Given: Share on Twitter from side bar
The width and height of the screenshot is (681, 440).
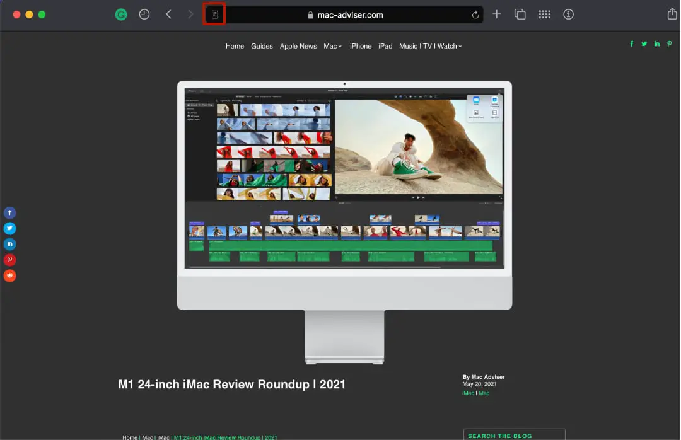Looking at the screenshot, I should click(9, 228).
